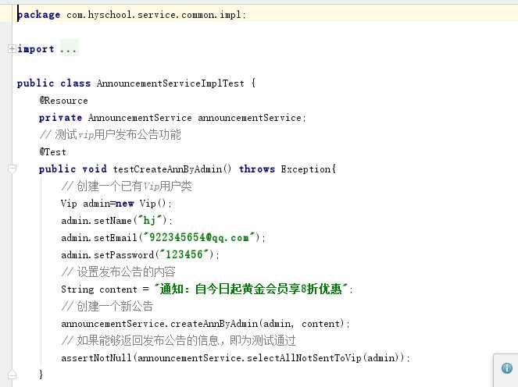Click the comment '// 创建一个已有Vip用户类'

(127, 186)
